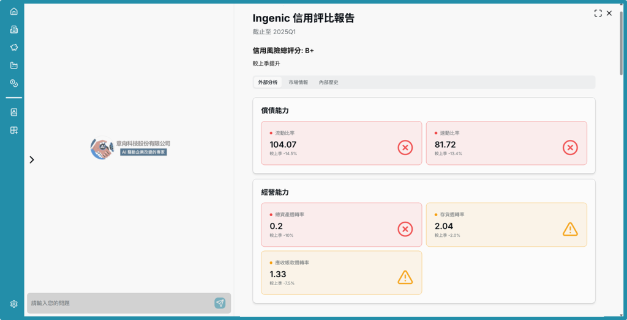Click the dashboard grid-plus icon in sidebar
This screenshot has width=627, height=320.
13,130
